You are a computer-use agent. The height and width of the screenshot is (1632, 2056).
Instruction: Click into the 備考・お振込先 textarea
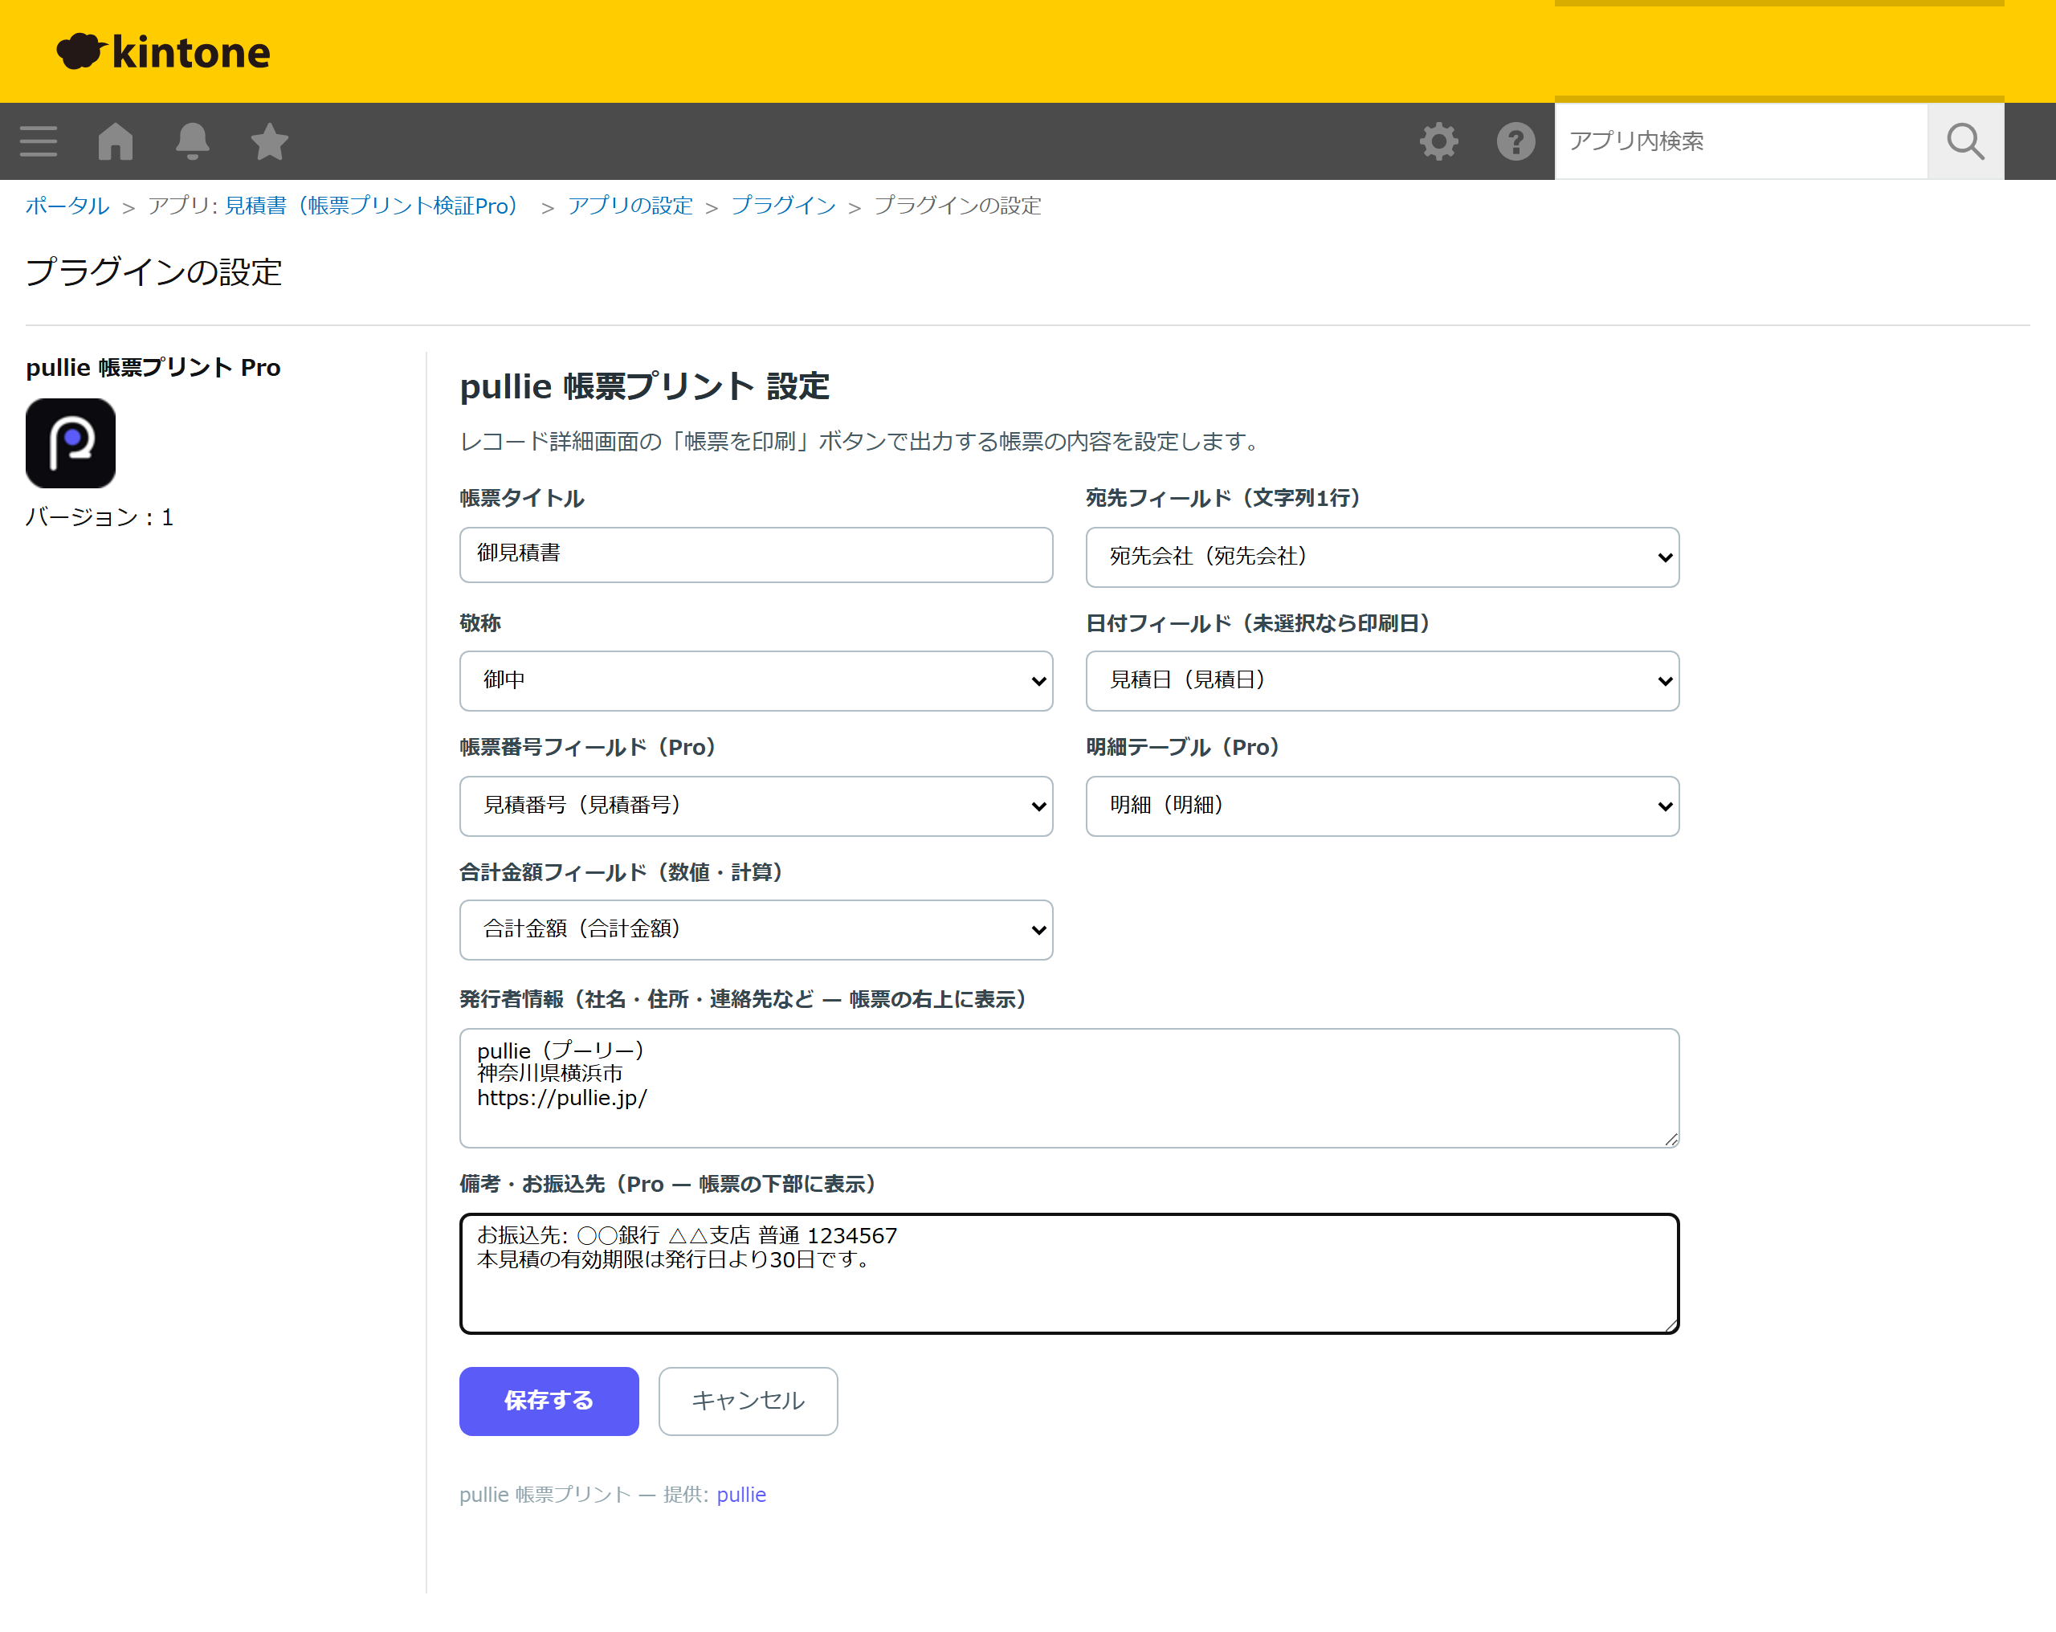point(1069,1273)
